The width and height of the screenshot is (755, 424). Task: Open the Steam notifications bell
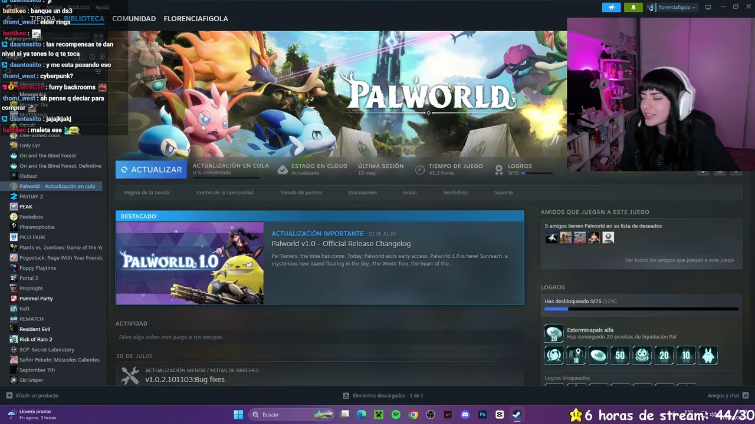point(633,7)
